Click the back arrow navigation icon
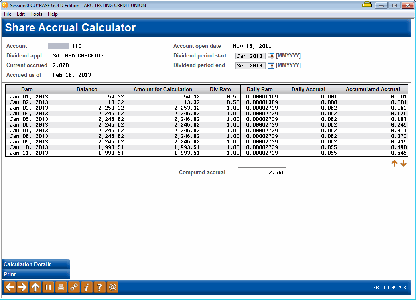416x300 pixels. [9, 287]
